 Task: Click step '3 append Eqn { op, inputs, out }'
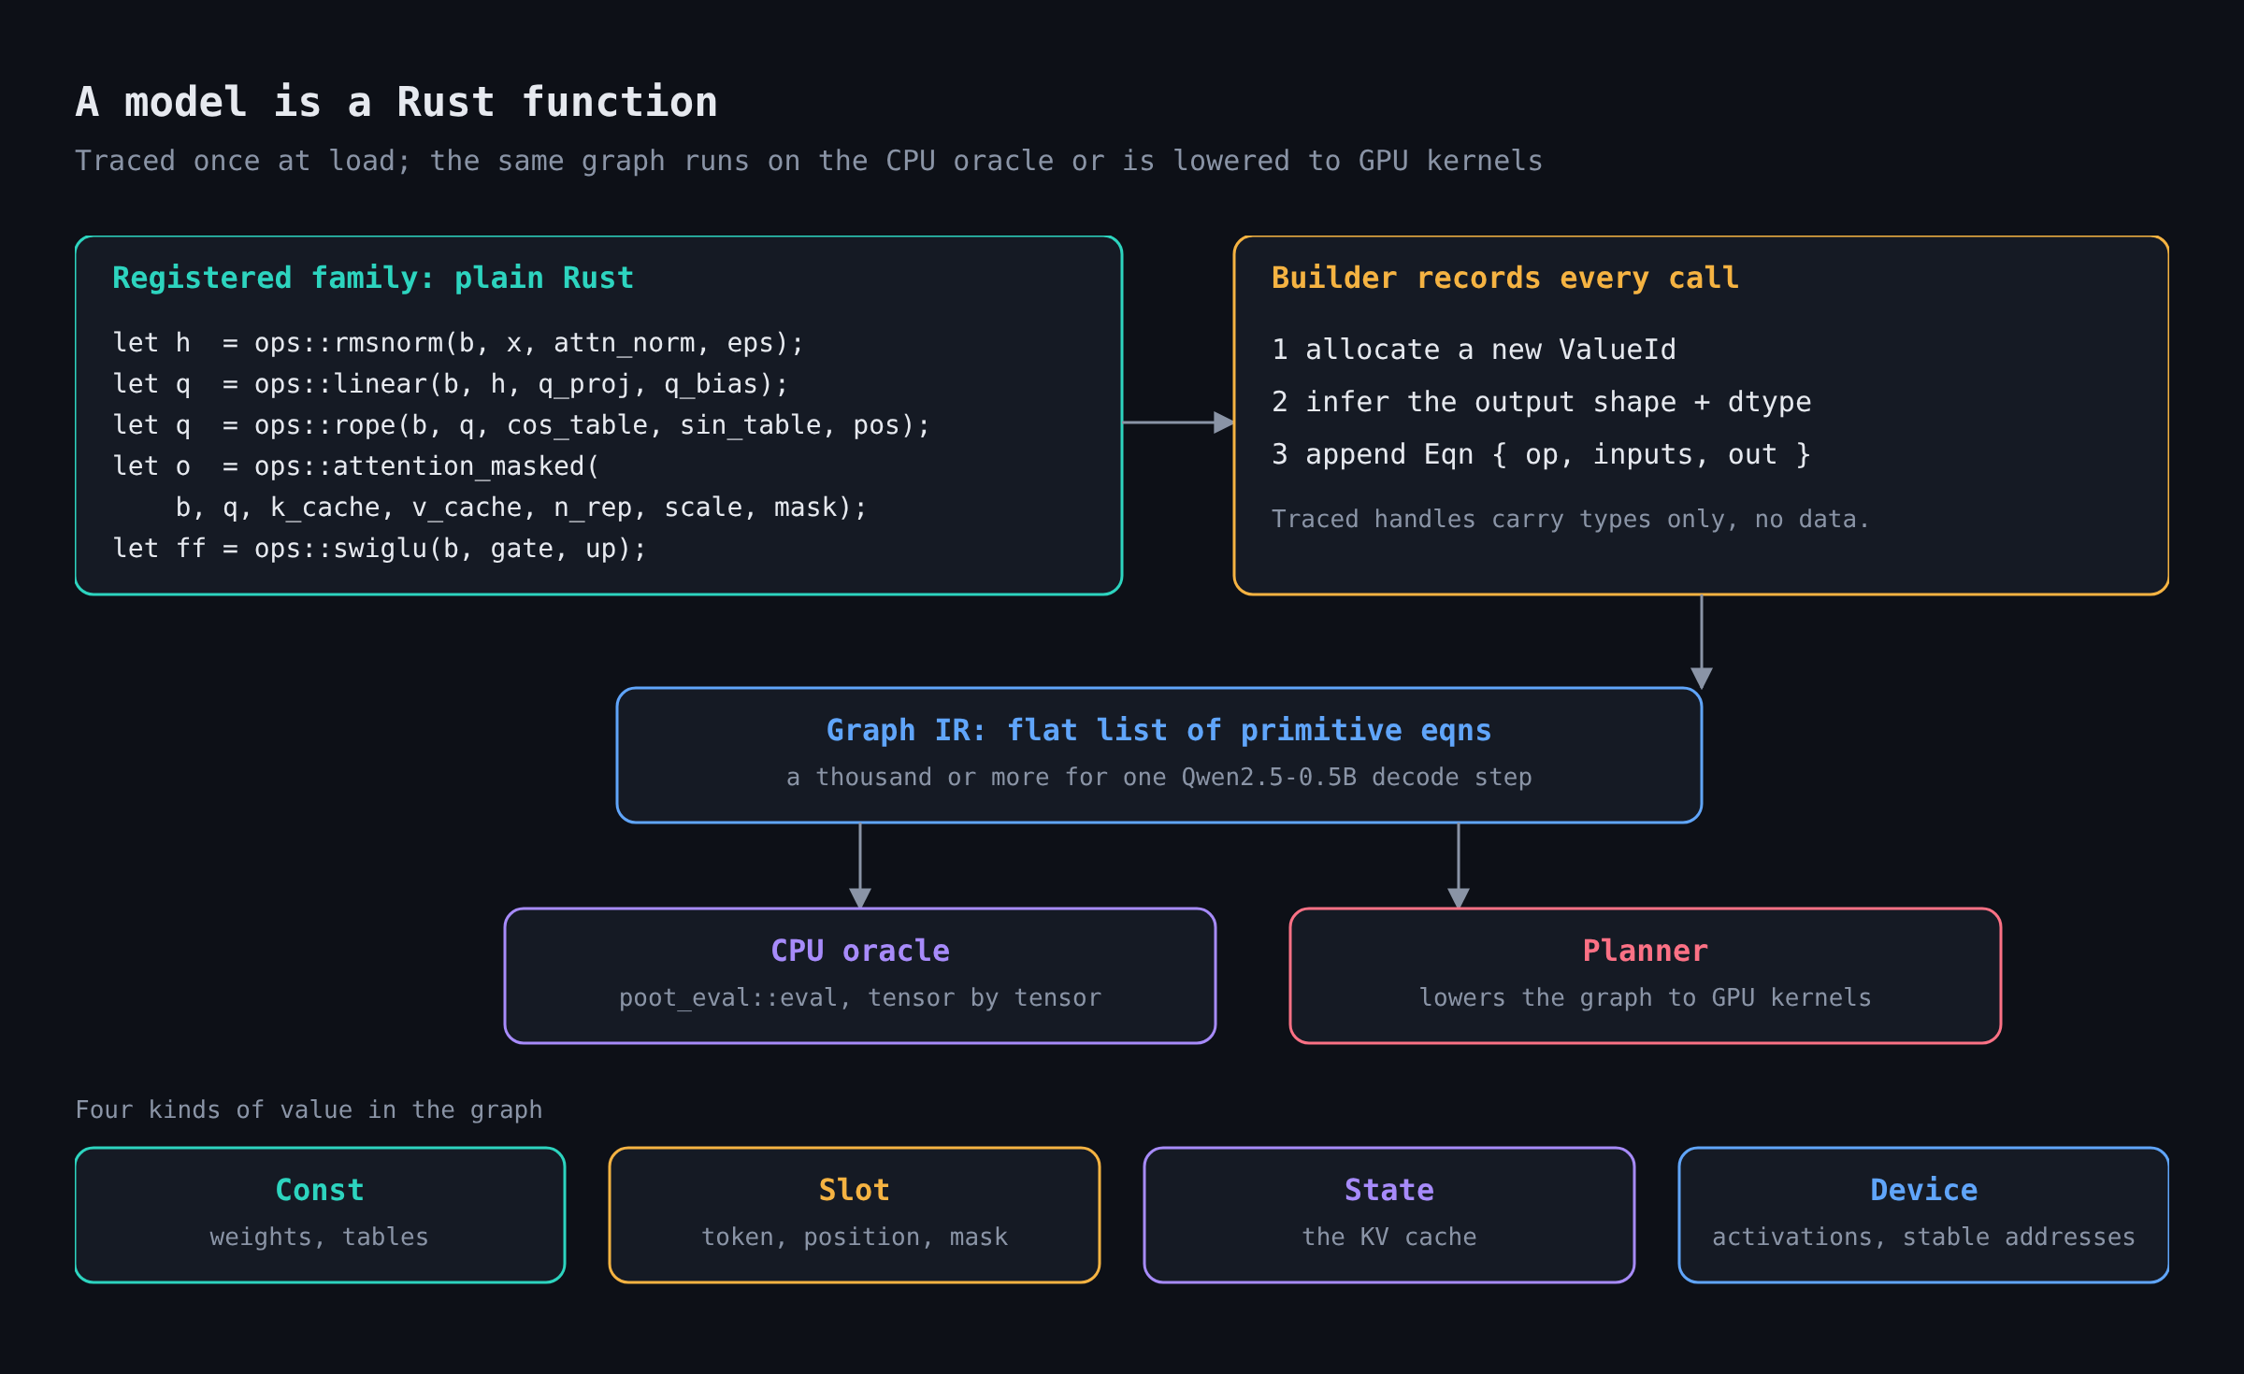(x=1542, y=454)
